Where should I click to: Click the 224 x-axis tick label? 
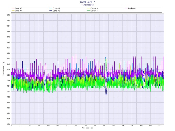[x=76, y=126]
